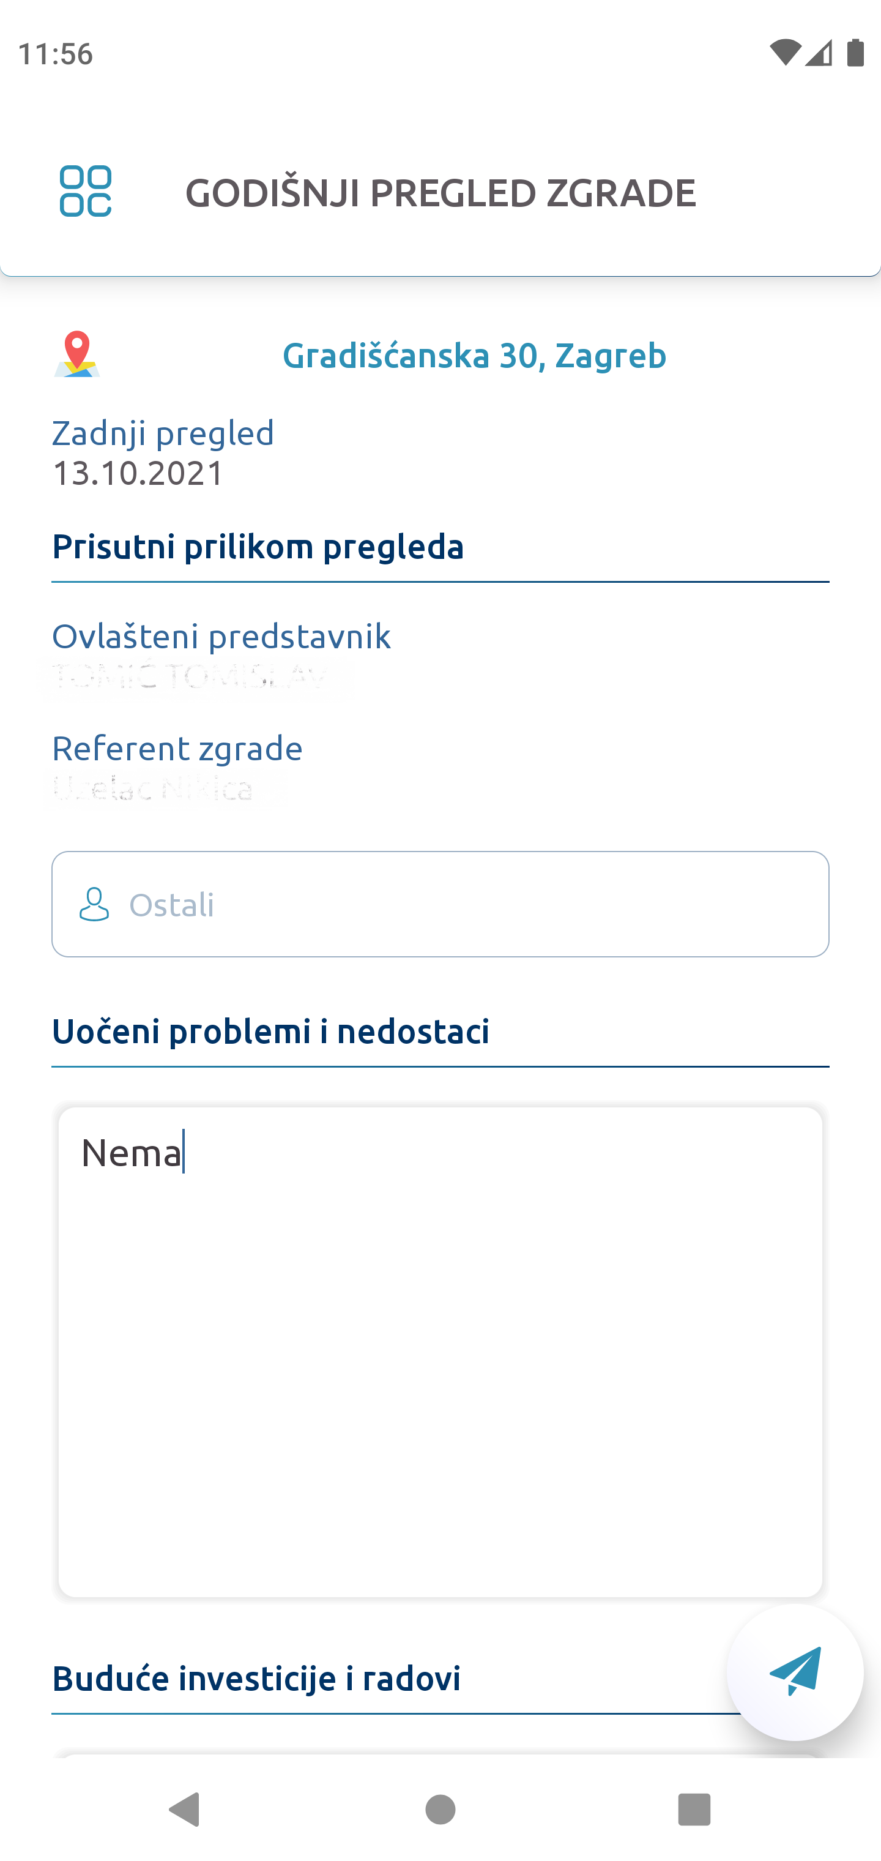Tap the red map pin icon
This screenshot has height=1861, width=881.
click(x=77, y=353)
